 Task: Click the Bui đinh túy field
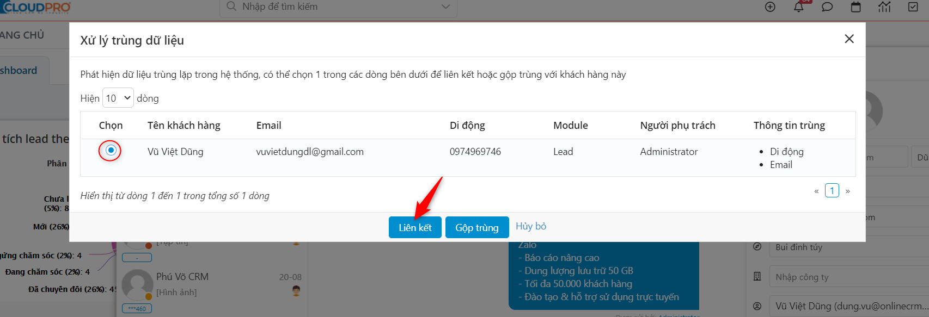(848, 247)
